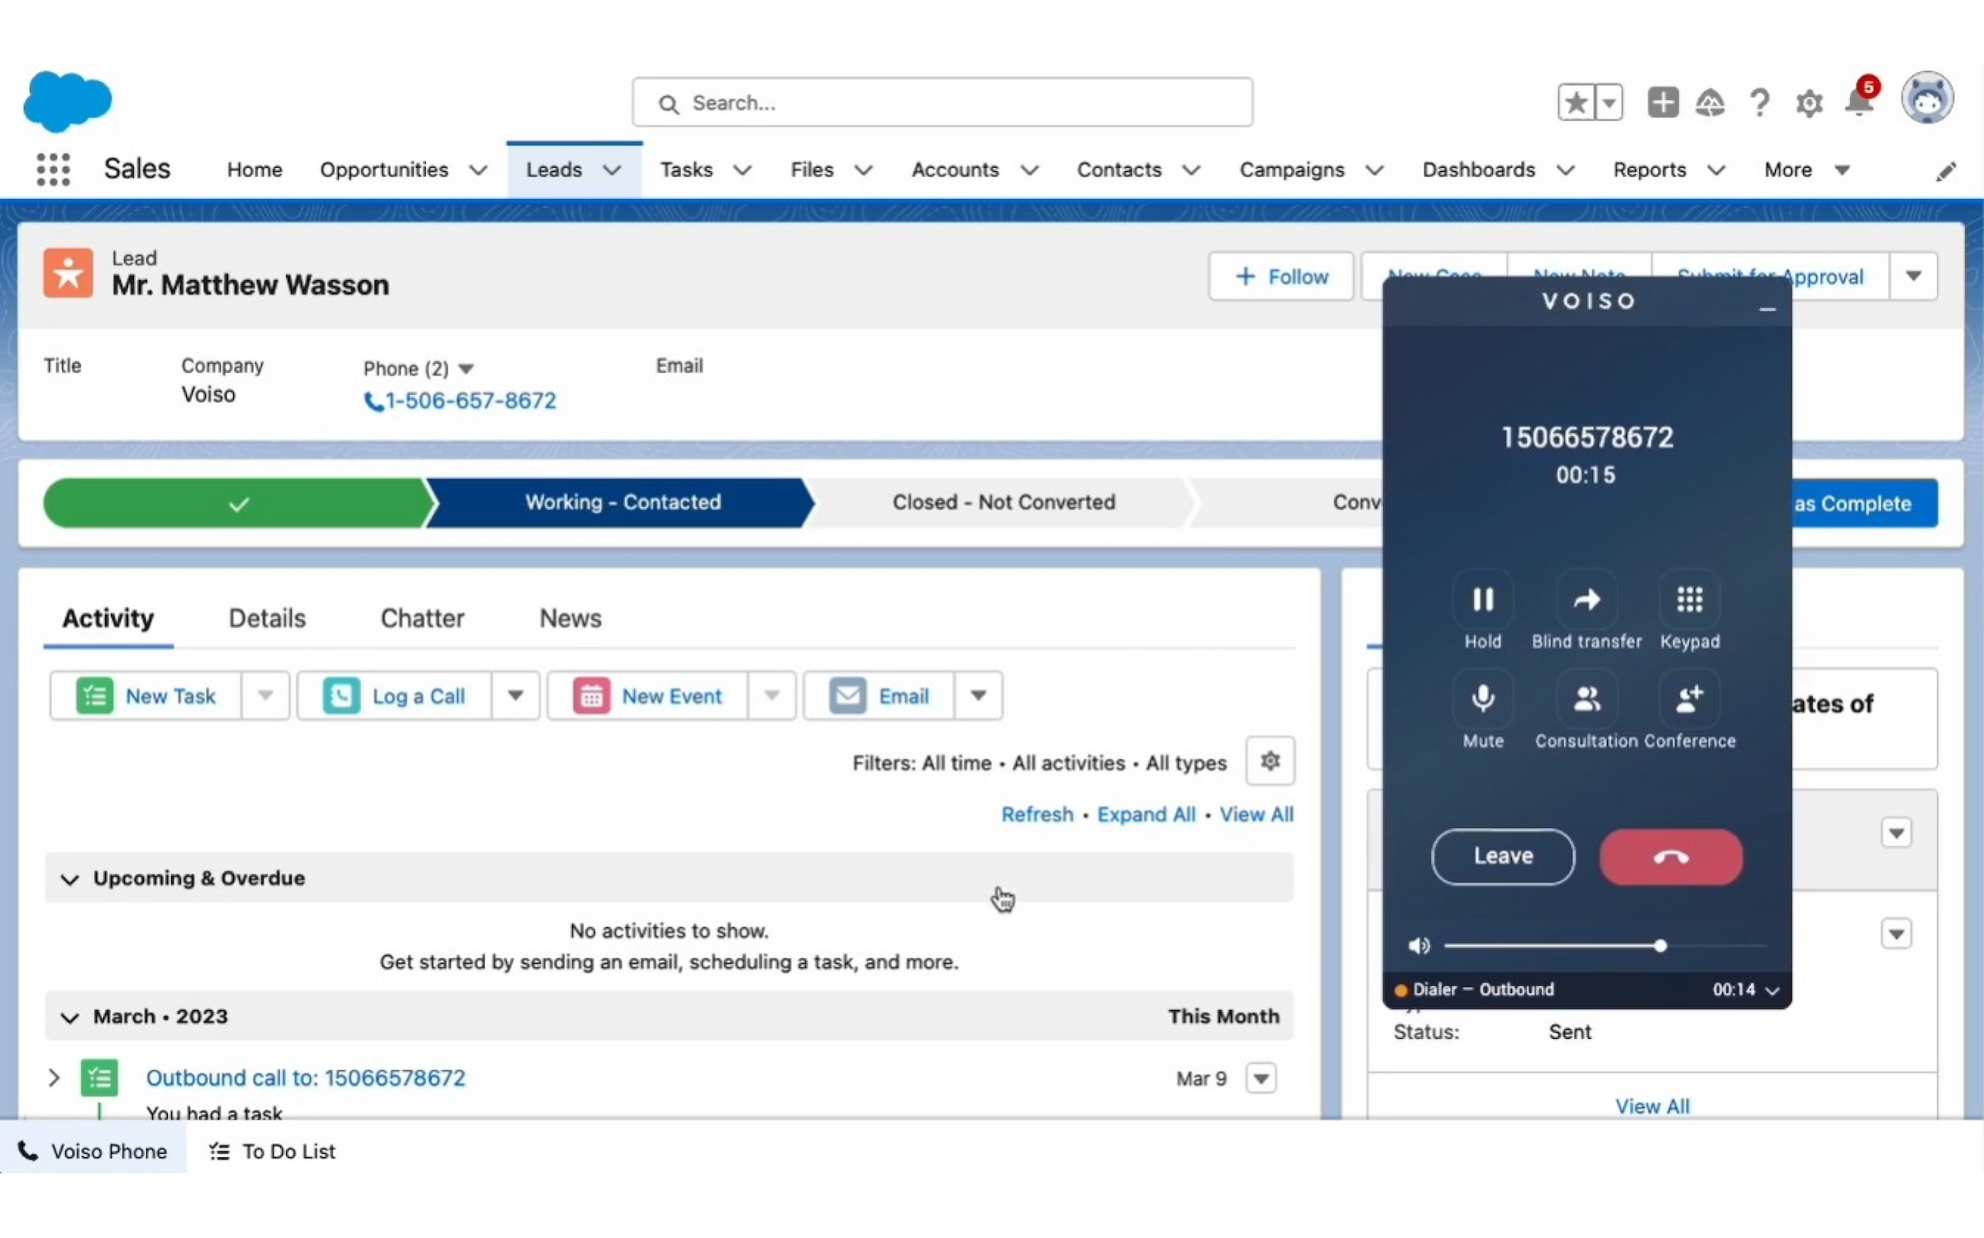The height and width of the screenshot is (1238, 1984).
Task: Switch to the Details tab
Action: [x=267, y=617]
